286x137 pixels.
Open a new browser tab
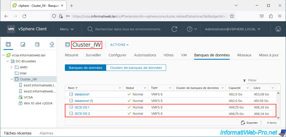[x=72, y=6]
